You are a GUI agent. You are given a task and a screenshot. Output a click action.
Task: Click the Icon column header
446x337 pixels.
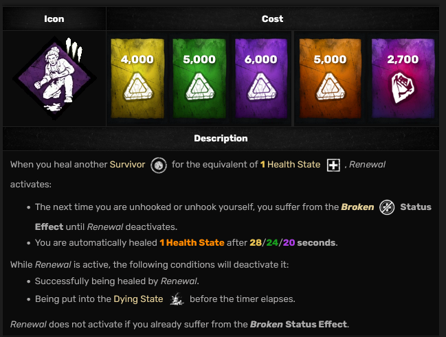pos(54,19)
